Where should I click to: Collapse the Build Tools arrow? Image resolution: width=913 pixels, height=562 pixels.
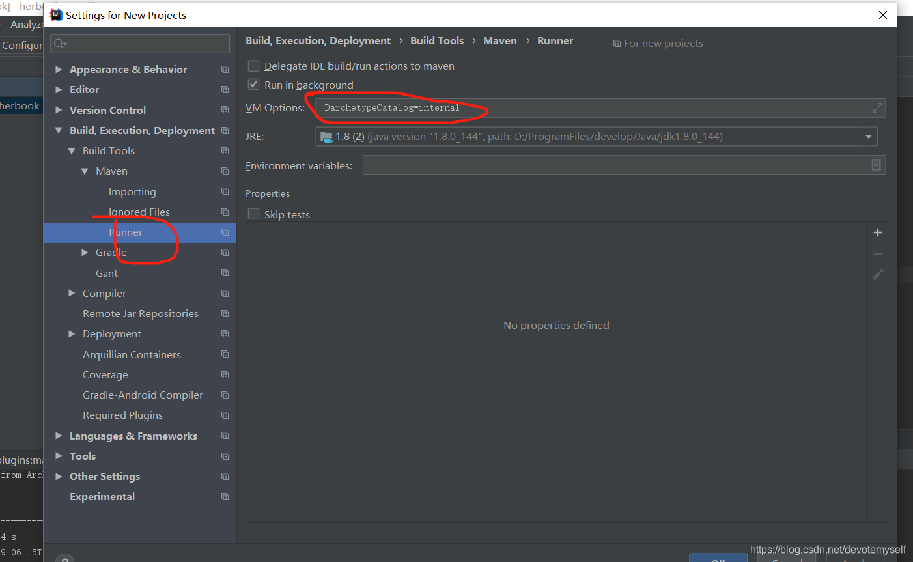[x=72, y=150]
